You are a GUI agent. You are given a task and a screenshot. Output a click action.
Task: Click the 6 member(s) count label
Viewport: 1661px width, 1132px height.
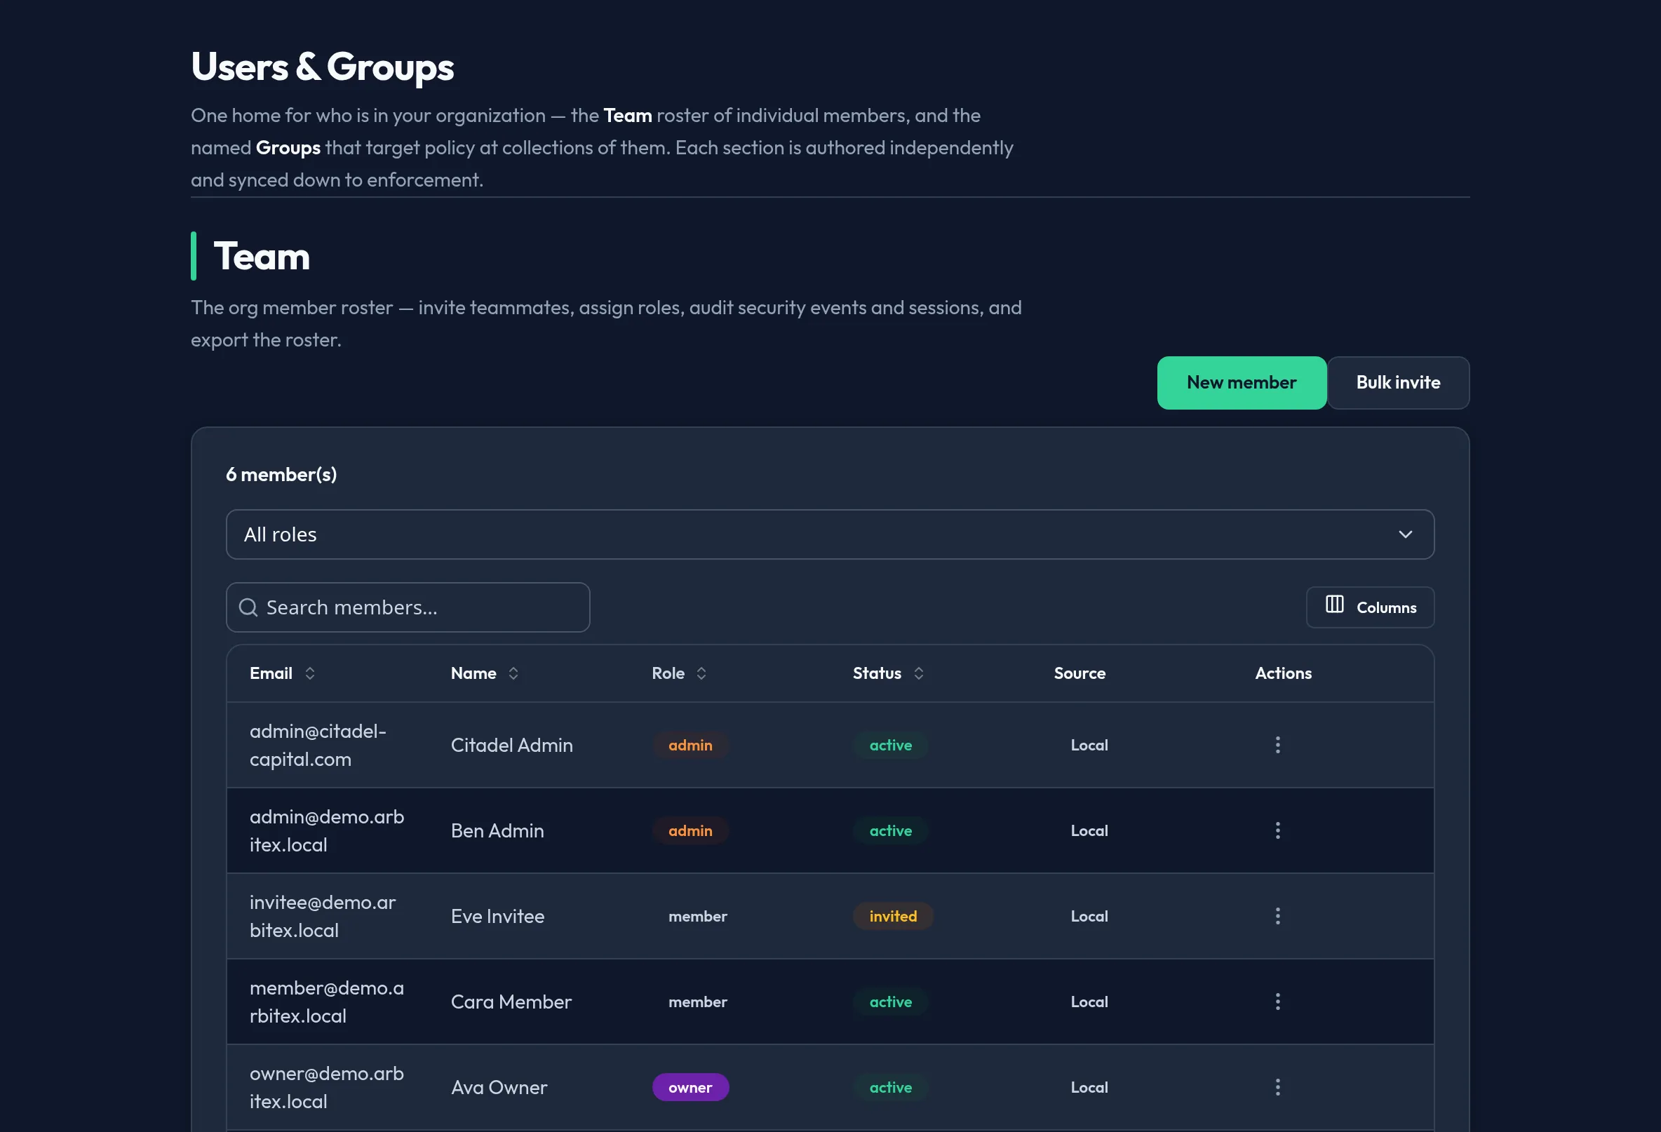click(x=281, y=475)
